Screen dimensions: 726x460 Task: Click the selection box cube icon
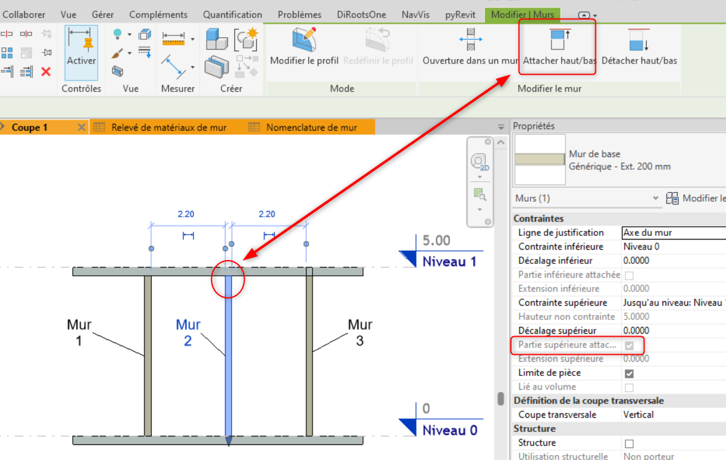click(x=145, y=35)
